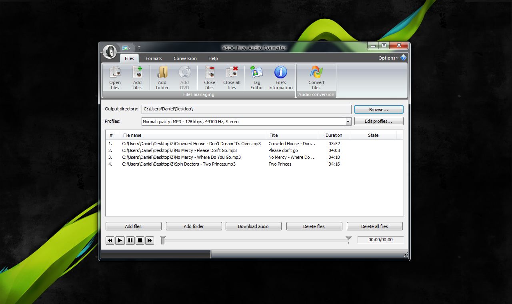Screen dimensions: 512x304
Task: Open the speaker application menu orb
Action: [x=110, y=51]
